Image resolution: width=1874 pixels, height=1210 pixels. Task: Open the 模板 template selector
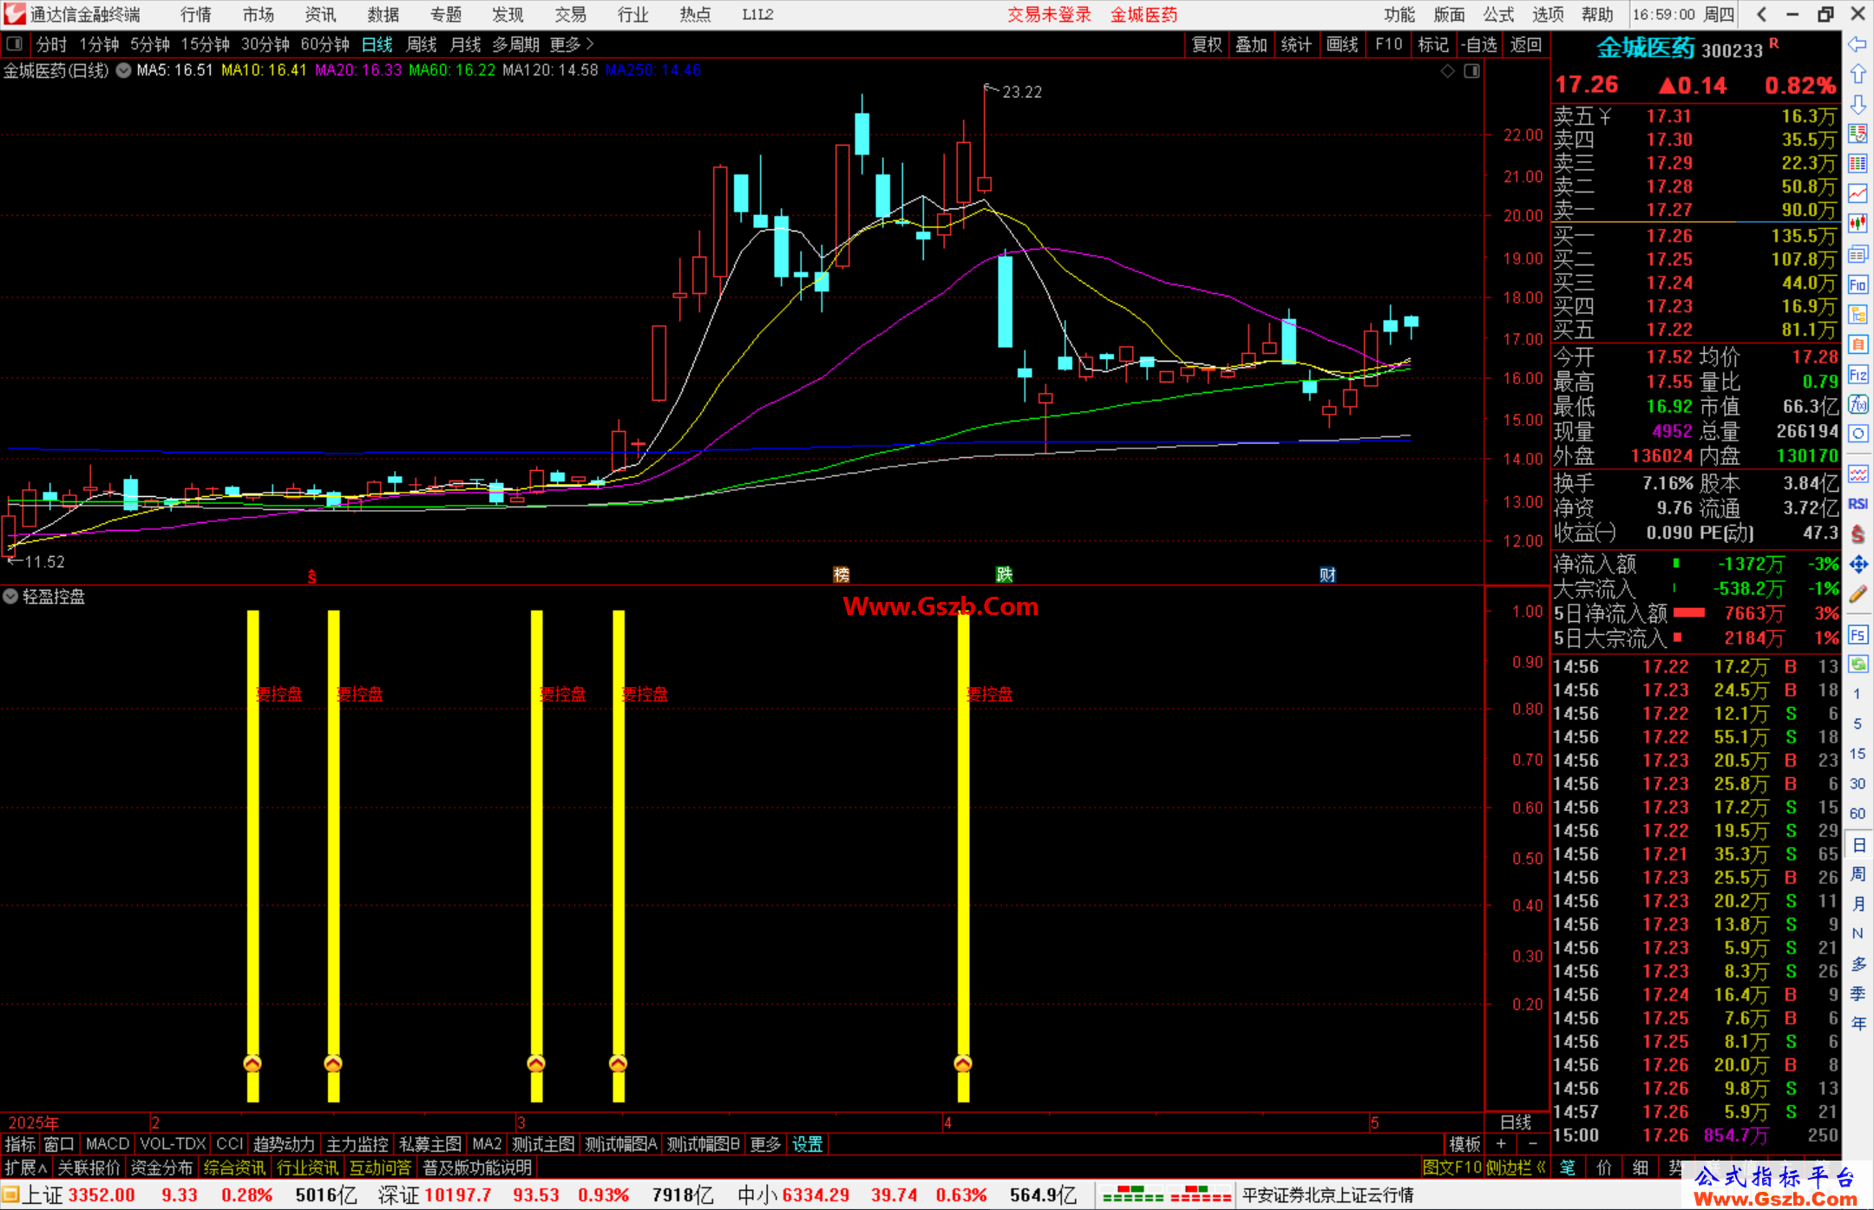click(x=1464, y=1144)
